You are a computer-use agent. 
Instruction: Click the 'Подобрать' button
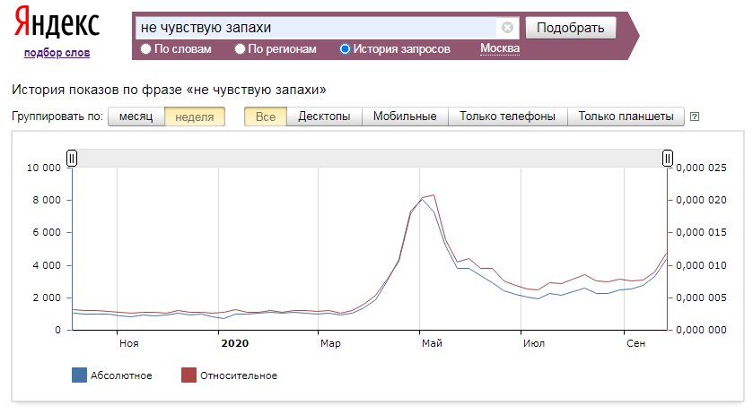[x=571, y=28]
